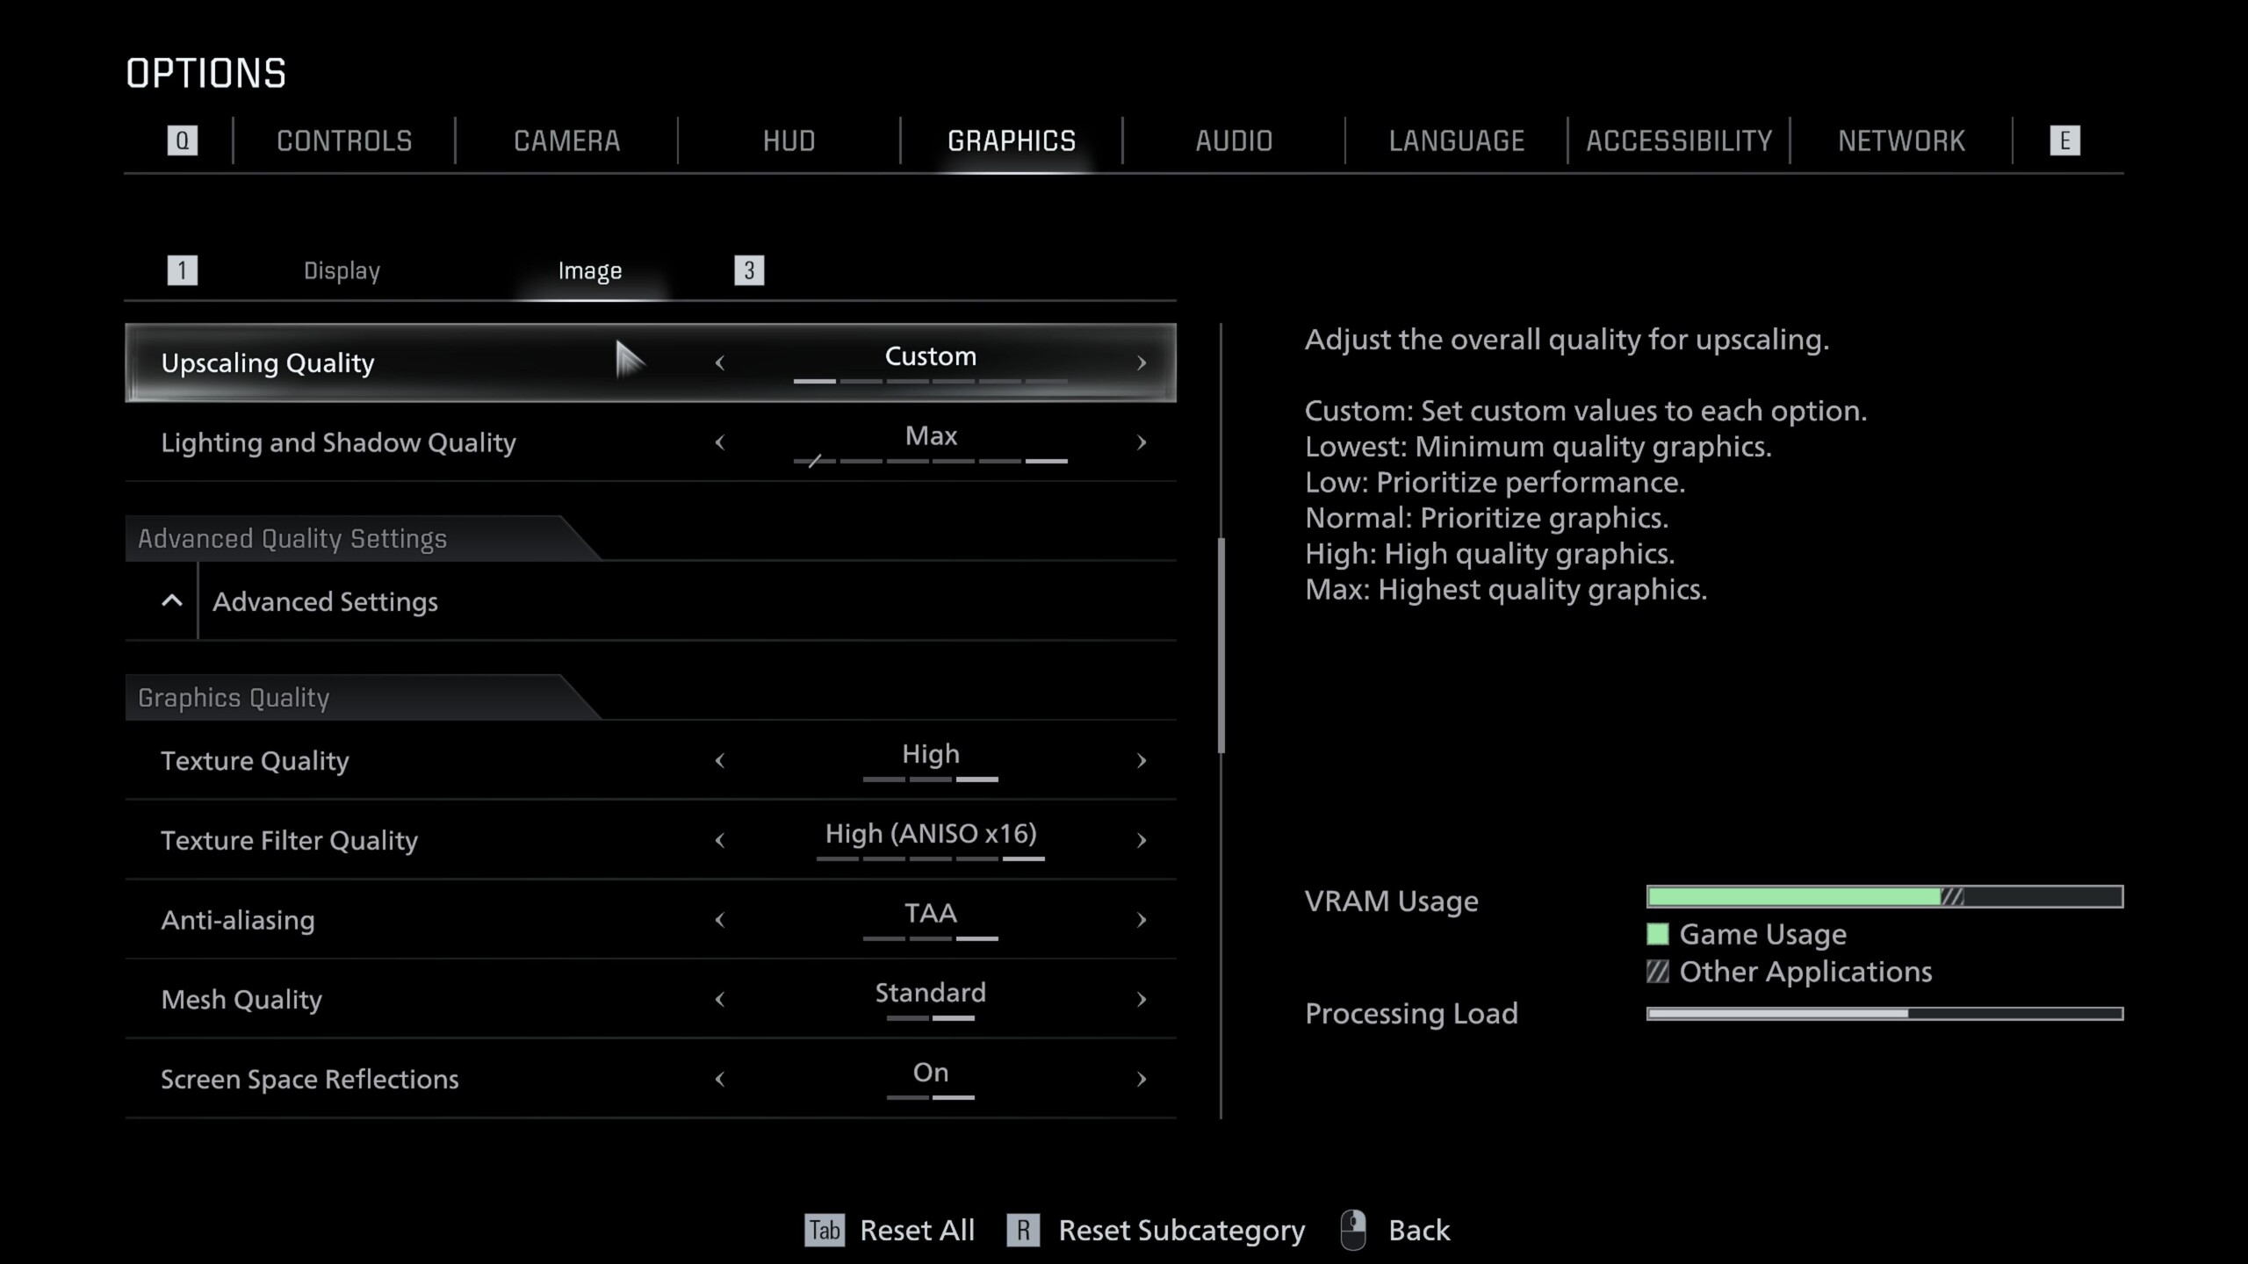Click the Q key previous-tab icon

click(x=182, y=140)
